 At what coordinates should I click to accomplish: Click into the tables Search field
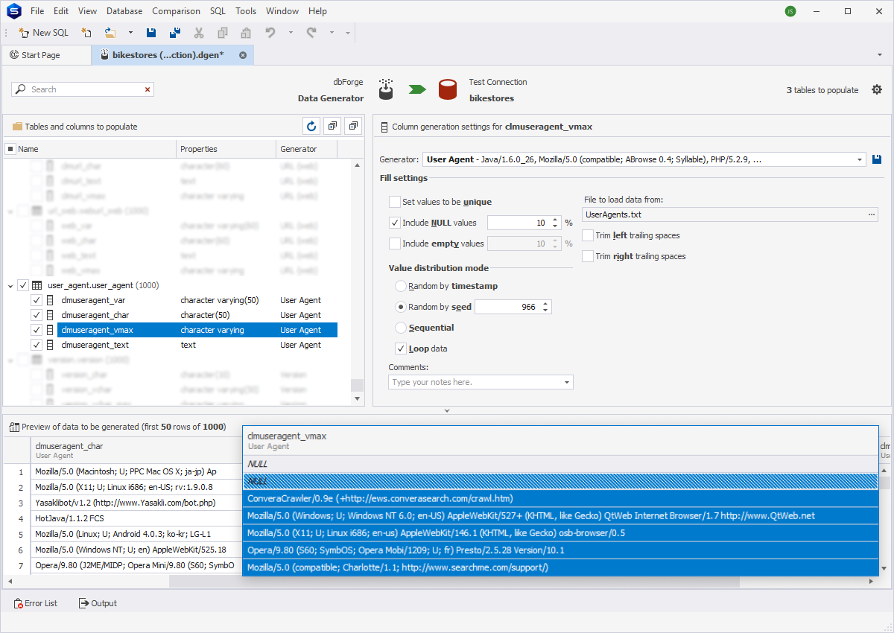pyautogui.click(x=82, y=89)
